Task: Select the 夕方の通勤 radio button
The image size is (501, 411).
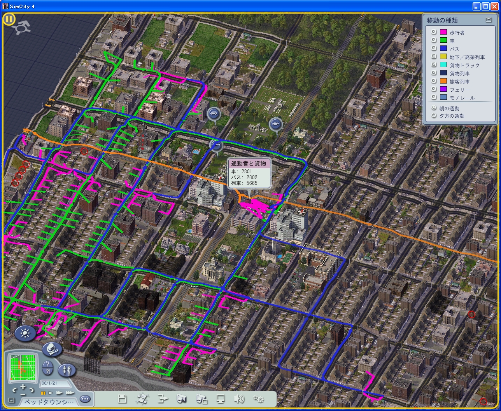Action: 434,115
